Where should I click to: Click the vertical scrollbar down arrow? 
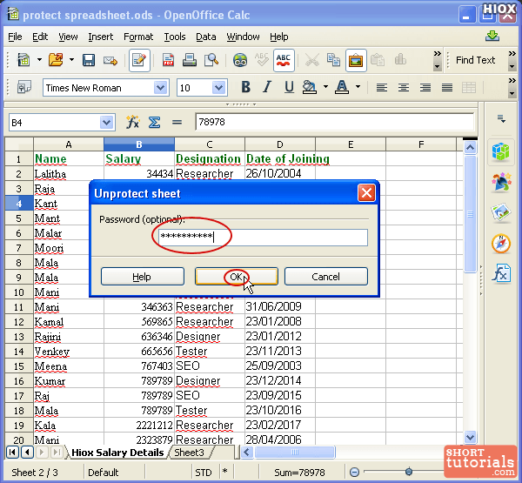click(470, 437)
